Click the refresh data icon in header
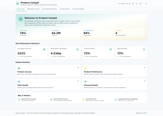The height and width of the screenshot is (116, 163). (x=133, y=4)
